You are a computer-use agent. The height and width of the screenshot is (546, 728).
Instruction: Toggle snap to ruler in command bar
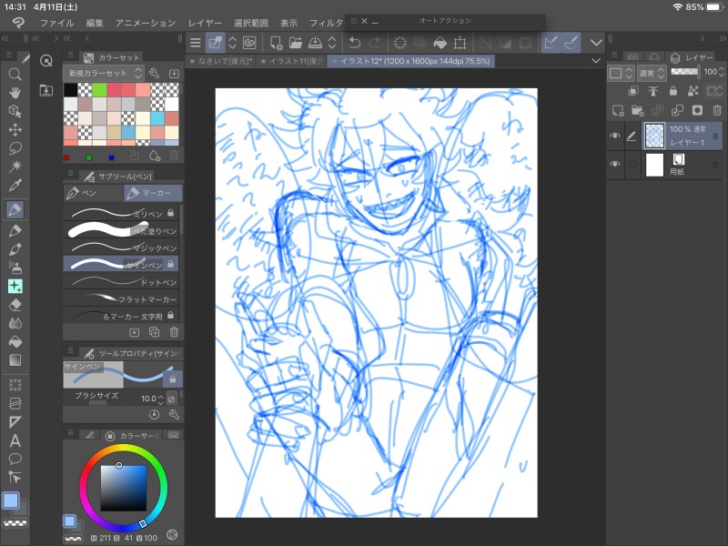click(x=551, y=43)
